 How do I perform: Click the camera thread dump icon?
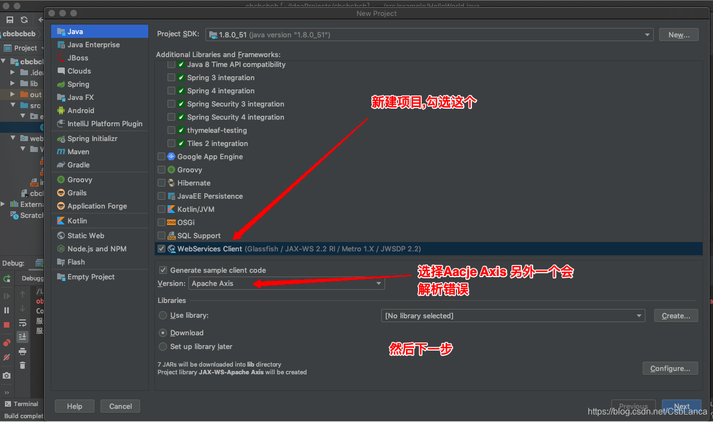point(7,376)
